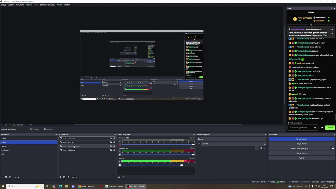
Task: Undock the Ses Karıştırıcı panel
Action: pyautogui.click(x=194, y=134)
